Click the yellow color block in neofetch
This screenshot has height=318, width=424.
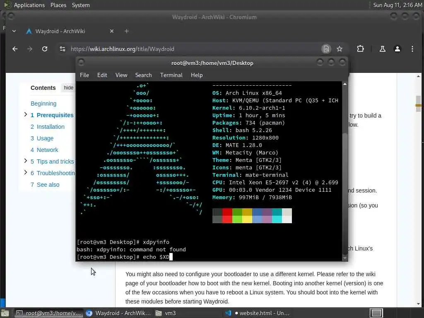247,215
